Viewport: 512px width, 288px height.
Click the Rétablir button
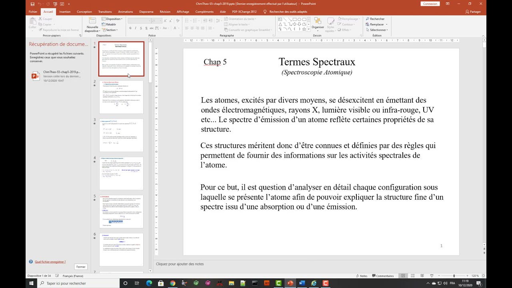[x=109, y=24]
